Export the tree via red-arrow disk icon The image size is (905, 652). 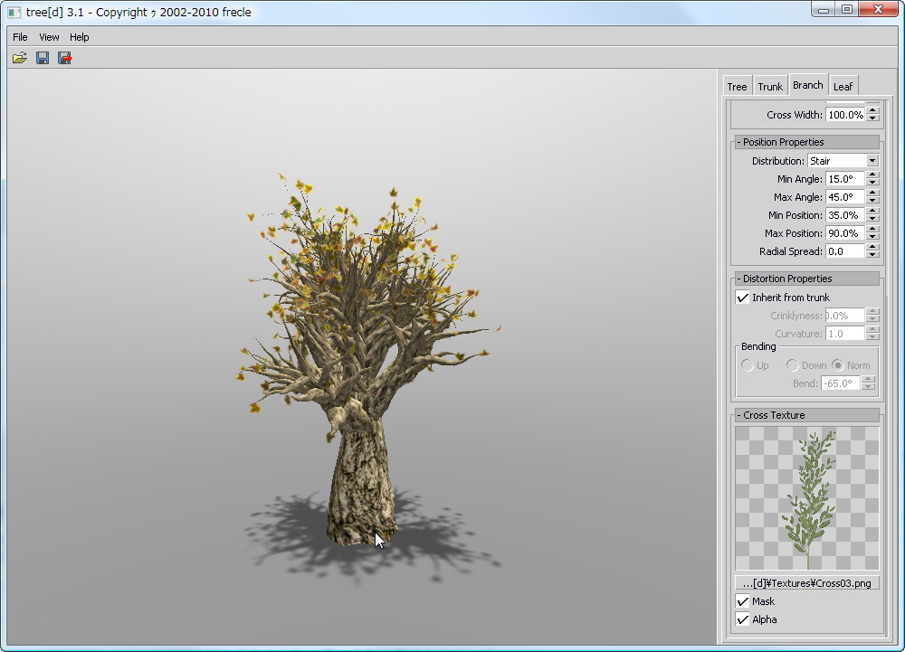[x=64, y=58]
